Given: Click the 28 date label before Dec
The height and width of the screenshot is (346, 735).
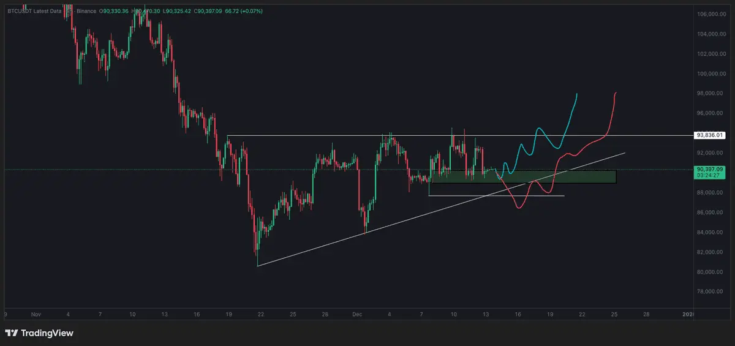Looking at the screenshot, I should pos(325,314).
